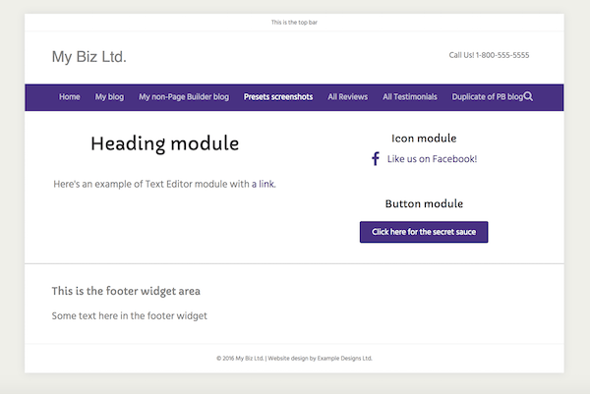Click the Call Us phone number
Image resolution: width=590 pixels, height=394 pixels.
point(489,55)
